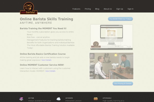
Task: Click the ANYWHERE footer label
Action: point(69,98)
